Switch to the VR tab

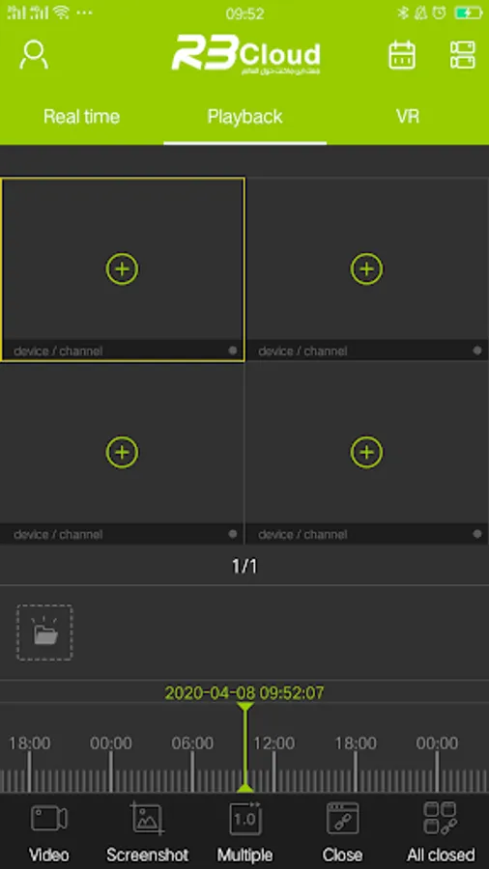pyautogui.click(x=408, y=117)
